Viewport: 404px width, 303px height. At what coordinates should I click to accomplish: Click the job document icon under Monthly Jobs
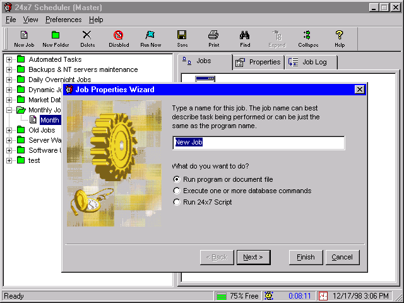point(33,119)
